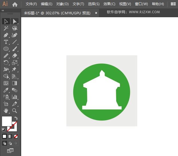178x156 pixels.
Task: Open the 视图(V) menu
Action: click(125, 4)
